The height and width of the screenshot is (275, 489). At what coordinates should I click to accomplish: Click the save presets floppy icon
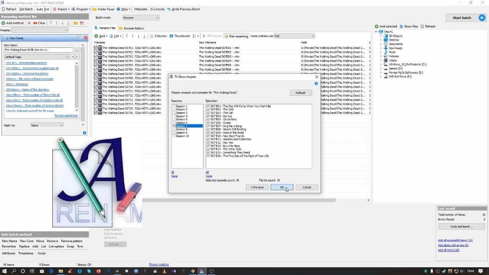(x=82, y=23)
